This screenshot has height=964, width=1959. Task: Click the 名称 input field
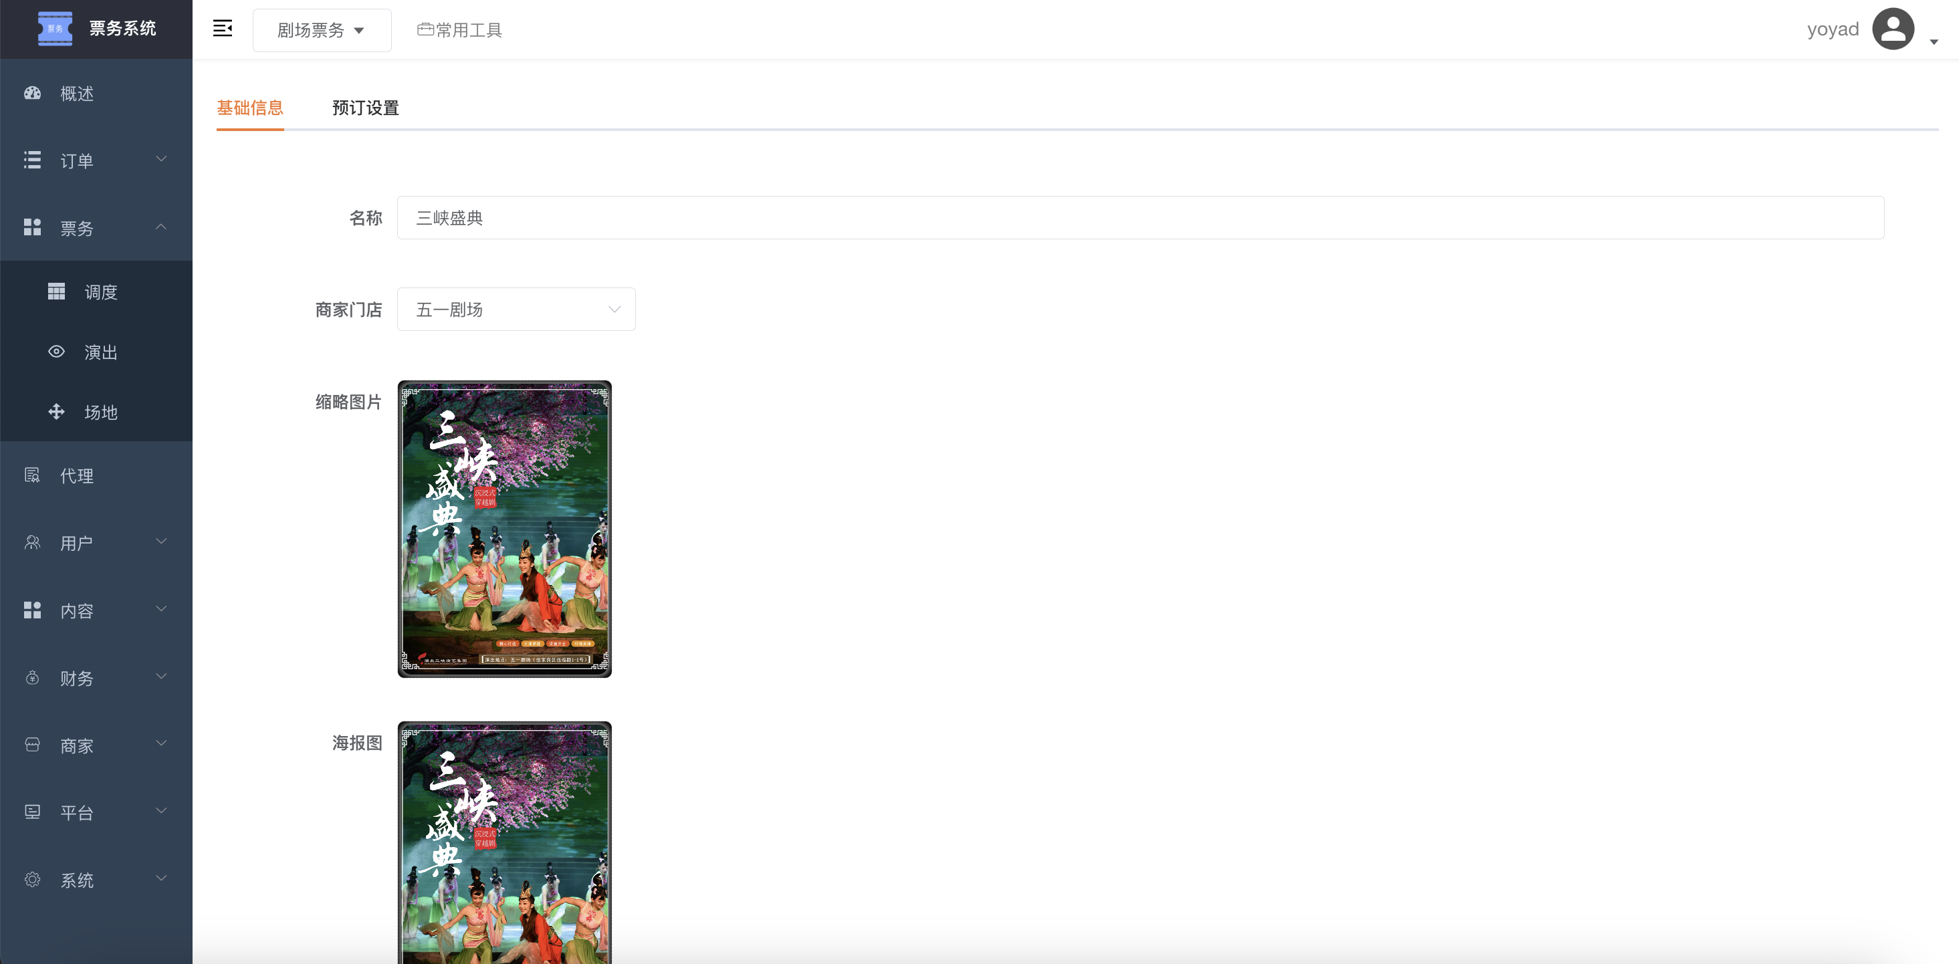pyautogui.click(x=1140, y=217)
